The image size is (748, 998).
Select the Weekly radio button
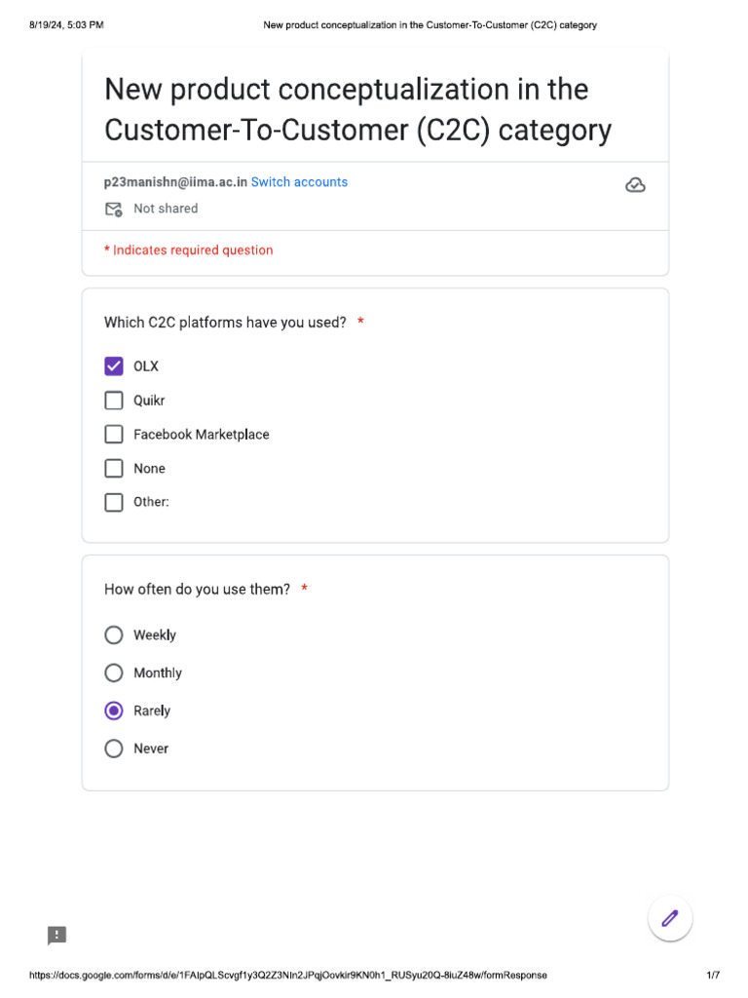[114, 635]
